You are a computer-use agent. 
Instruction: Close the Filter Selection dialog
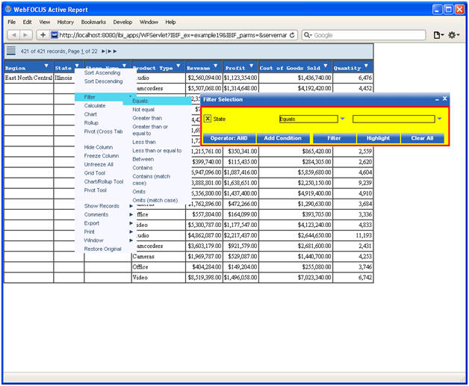445,99
